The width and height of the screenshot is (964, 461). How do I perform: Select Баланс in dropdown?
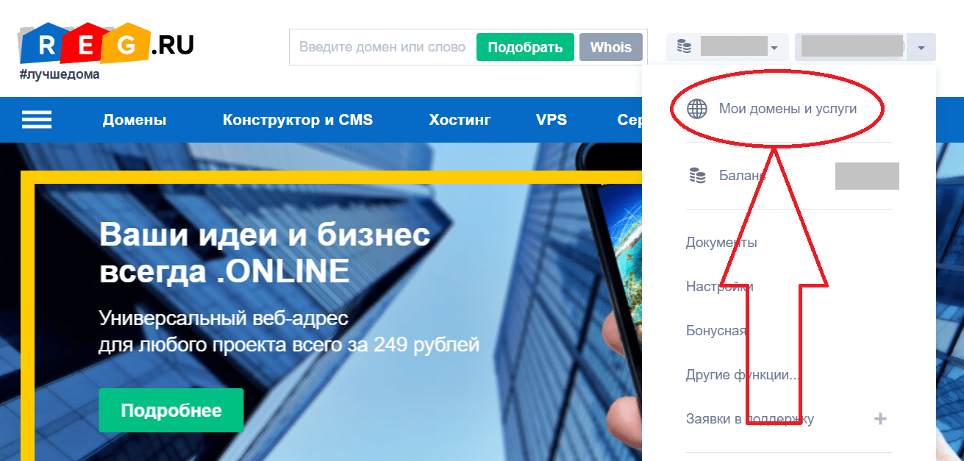742,176
